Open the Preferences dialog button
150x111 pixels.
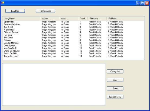[45, 11]
